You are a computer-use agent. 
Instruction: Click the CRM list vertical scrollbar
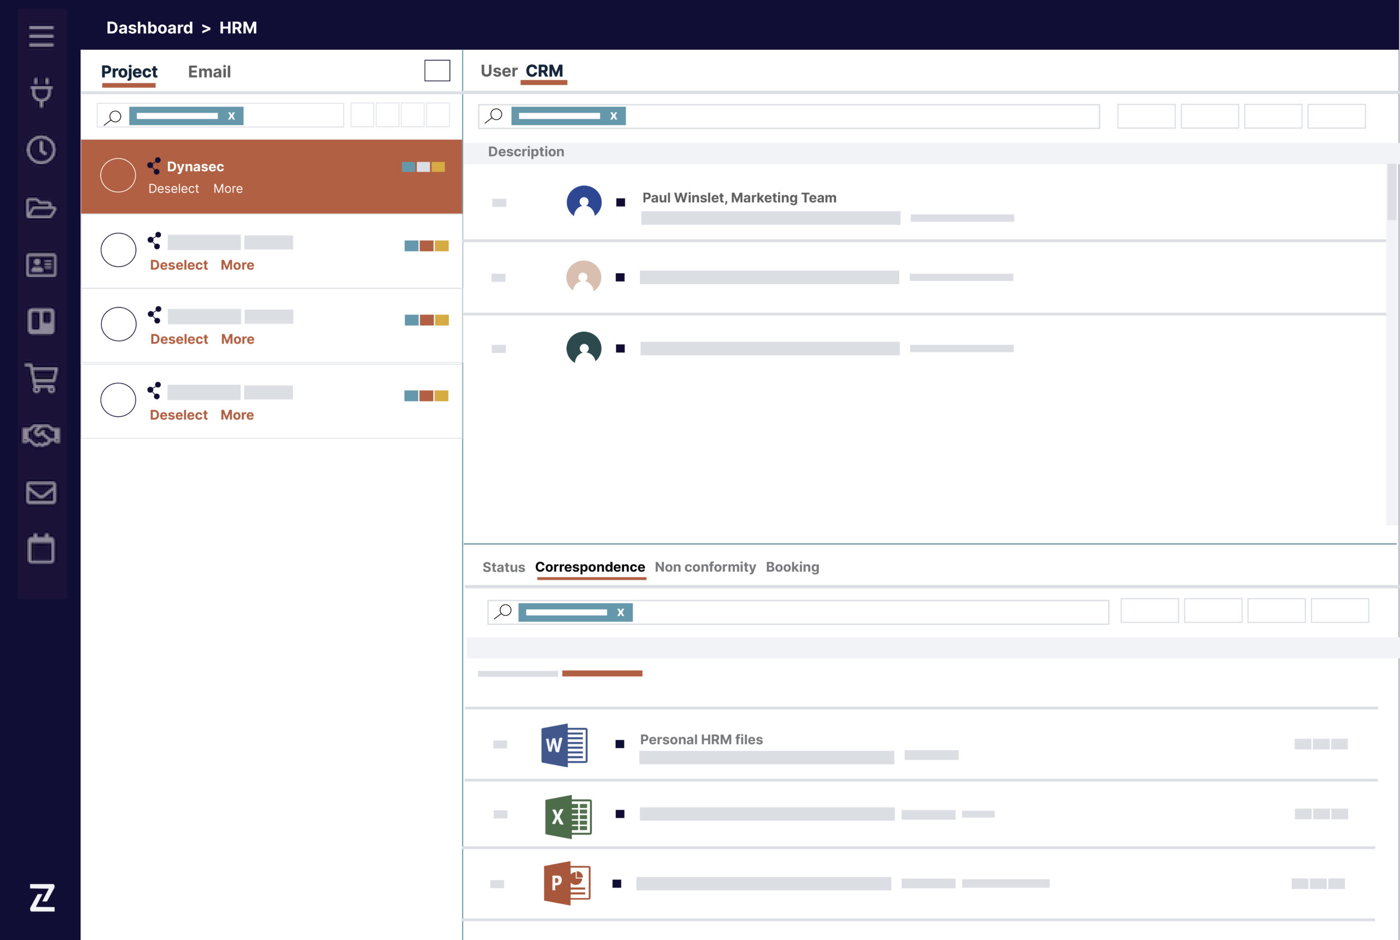tap(1392, 192)
